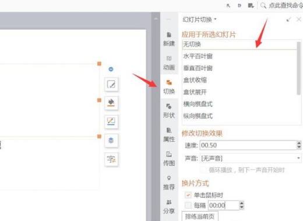The image size is (303, 221).
Task: Select 无切换 in transition list
Action: click(239, 44)
